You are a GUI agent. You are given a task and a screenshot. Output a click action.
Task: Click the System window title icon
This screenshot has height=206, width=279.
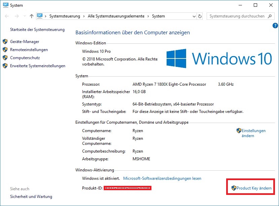tap(5, 5)
